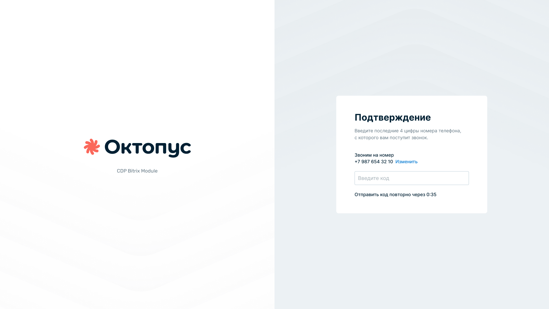Click the Звоним на номер label

coord(374,155)
